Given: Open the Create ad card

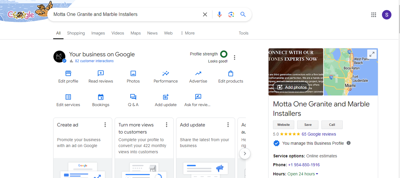Looking at the screenshot, I should click(x=83, y=148).
